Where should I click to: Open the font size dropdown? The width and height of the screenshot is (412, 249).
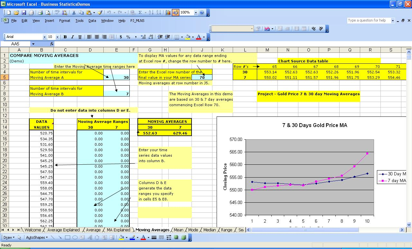[57, 37]
